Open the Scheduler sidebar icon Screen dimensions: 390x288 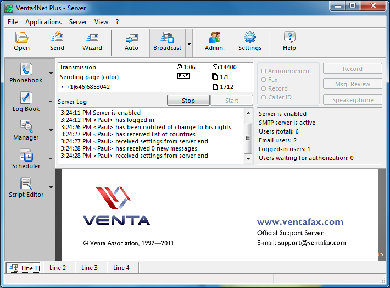tap(26, 155)
